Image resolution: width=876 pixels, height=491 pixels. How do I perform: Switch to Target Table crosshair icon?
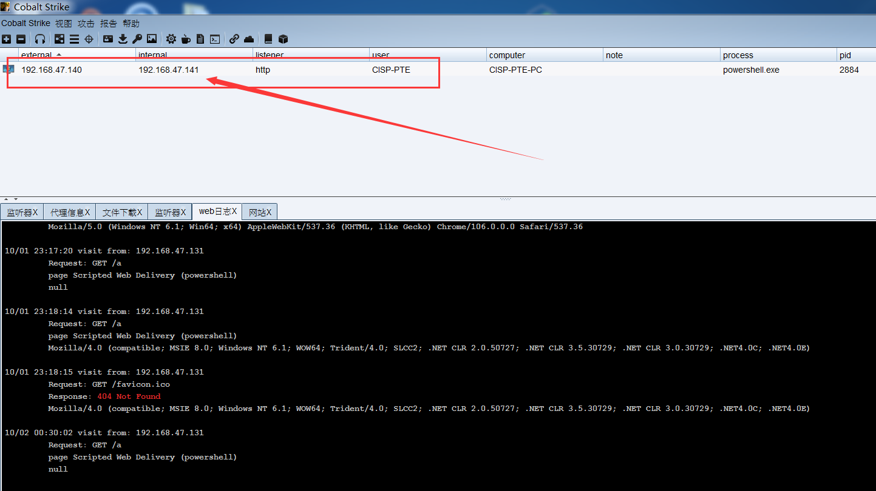click(x=89, y=39)
